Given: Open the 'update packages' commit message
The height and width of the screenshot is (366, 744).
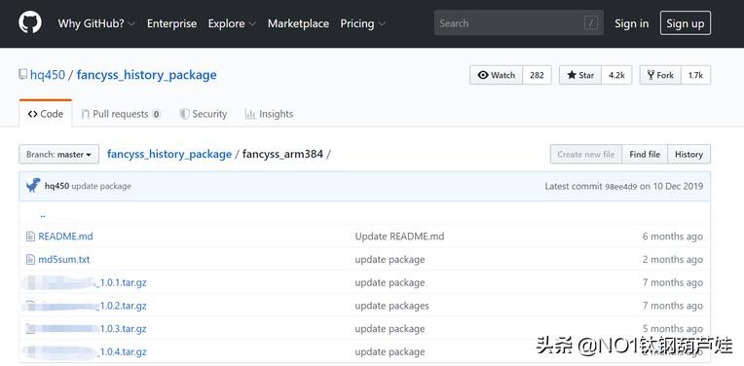Looking at the screenshot, I should [391, 306].
